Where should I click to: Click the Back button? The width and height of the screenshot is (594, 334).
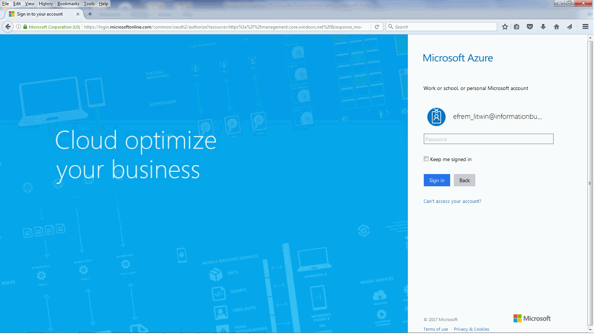click(464, 180)
